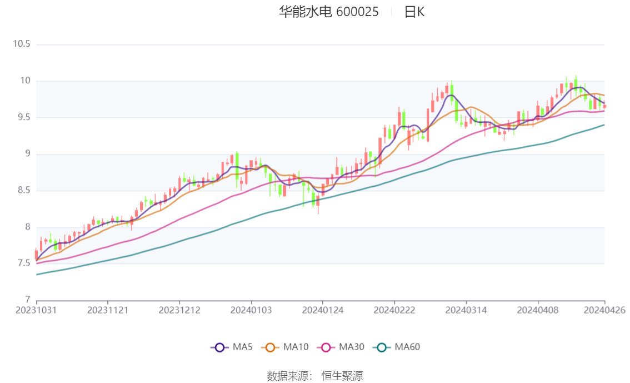Viewport: 630px width, 383px height.
Task: Toggle the MA5 legend circle icon
Action: (x=219, y=347)
